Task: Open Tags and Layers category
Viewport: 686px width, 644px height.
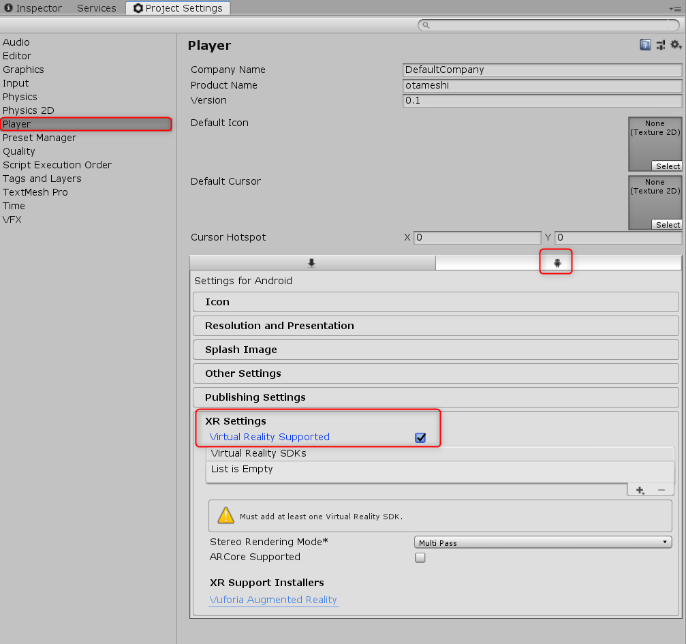Action: point(87,178)
